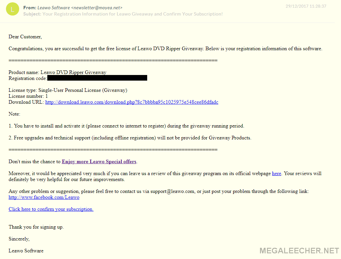Click the 'Registration code:' label
341x259 pixels.
coord(28,78)
